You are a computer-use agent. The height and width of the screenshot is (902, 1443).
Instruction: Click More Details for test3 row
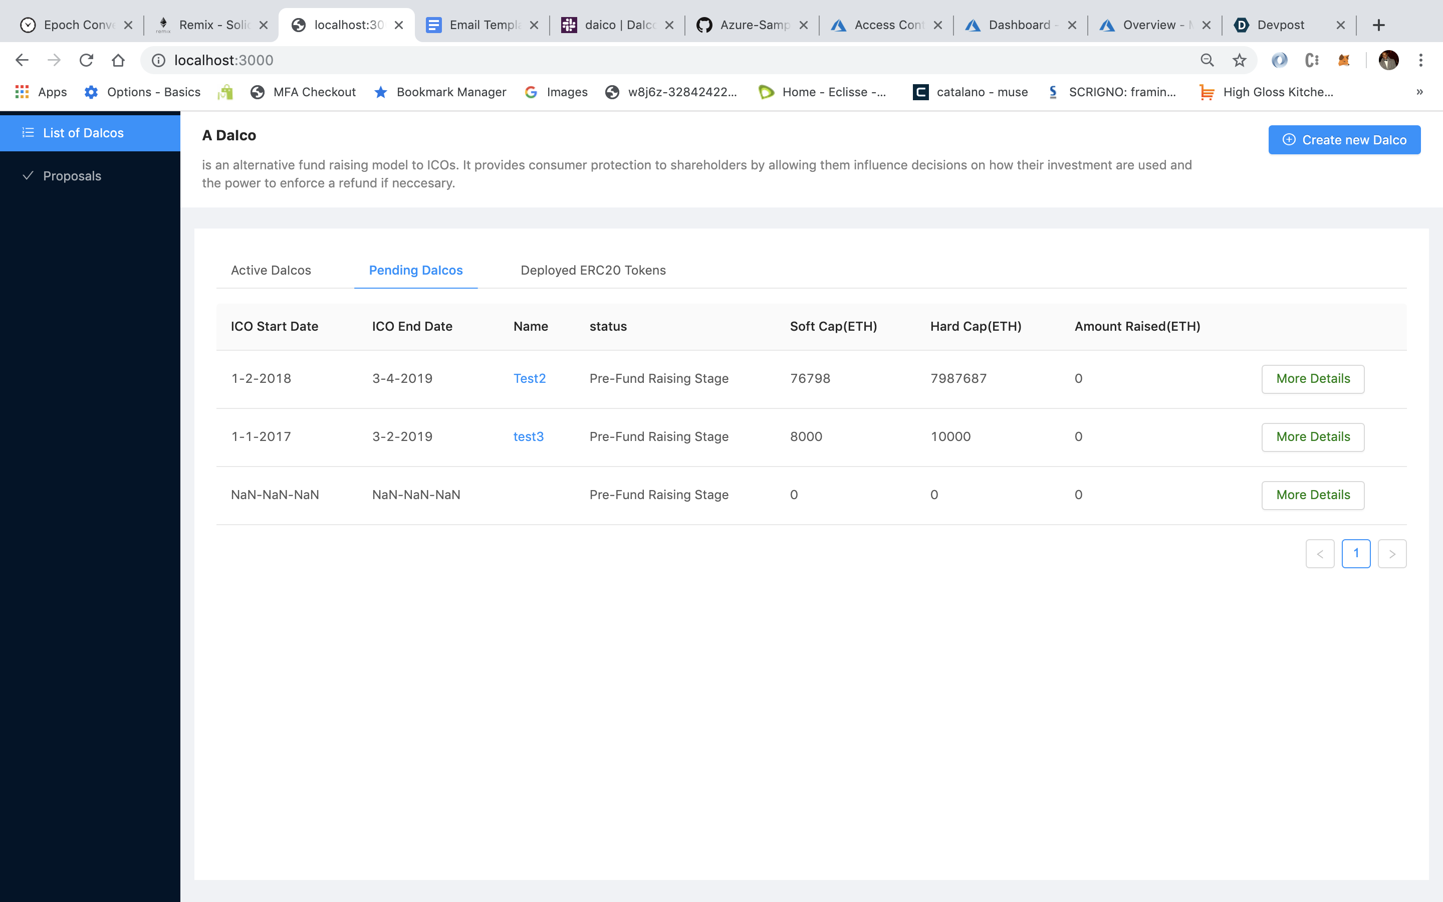1312,436
